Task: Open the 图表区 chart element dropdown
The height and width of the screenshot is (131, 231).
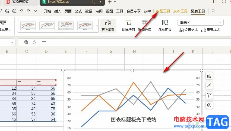Action: click(x=201, y=23)
